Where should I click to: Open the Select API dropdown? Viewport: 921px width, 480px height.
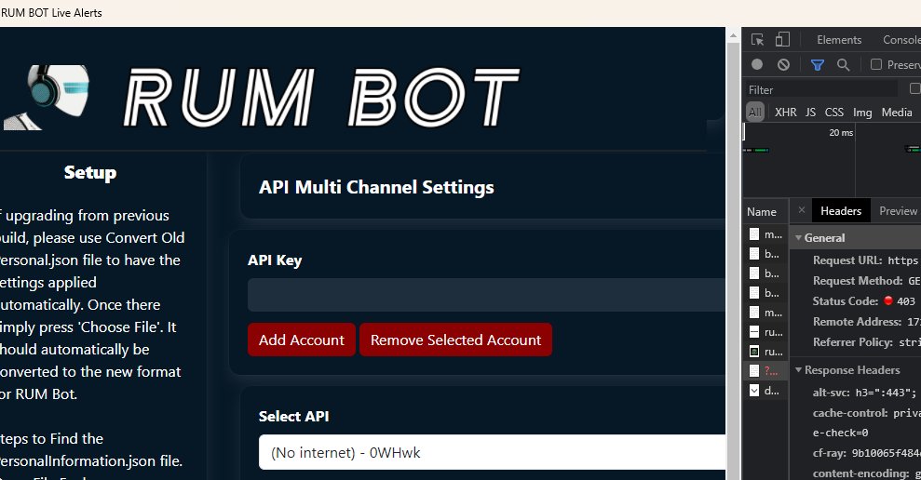(493, 452)
